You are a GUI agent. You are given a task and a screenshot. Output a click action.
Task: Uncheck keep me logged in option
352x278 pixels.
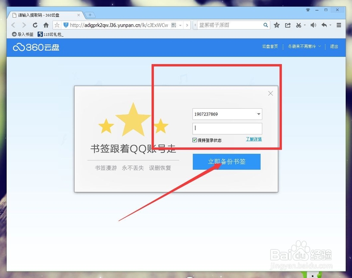195,140
